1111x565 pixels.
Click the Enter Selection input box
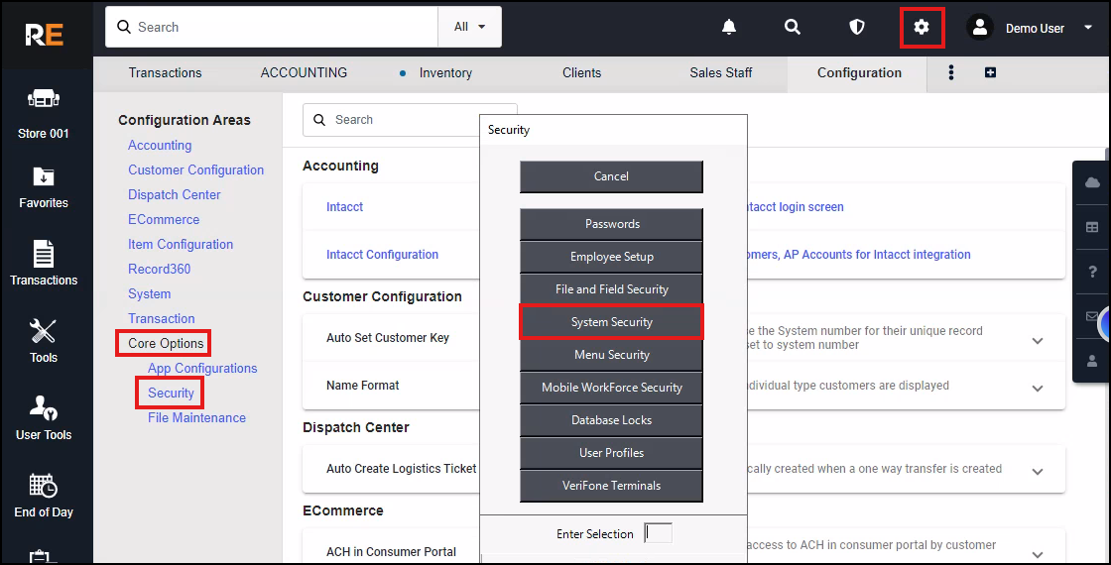(659, 533)
